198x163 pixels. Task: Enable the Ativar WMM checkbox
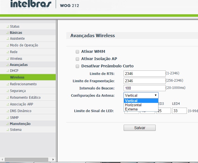[77, 52]
